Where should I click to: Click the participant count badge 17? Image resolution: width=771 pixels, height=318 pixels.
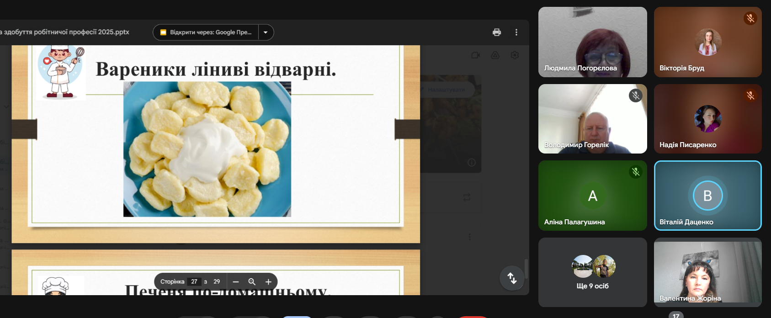tap(676, 315)
